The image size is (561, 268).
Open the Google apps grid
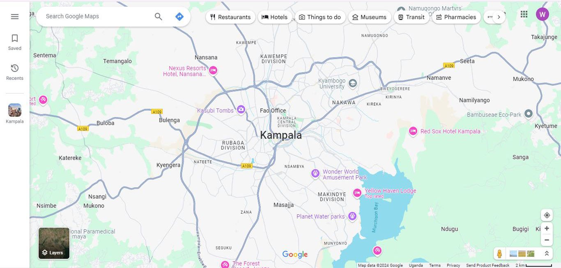(x=524, y=14)
